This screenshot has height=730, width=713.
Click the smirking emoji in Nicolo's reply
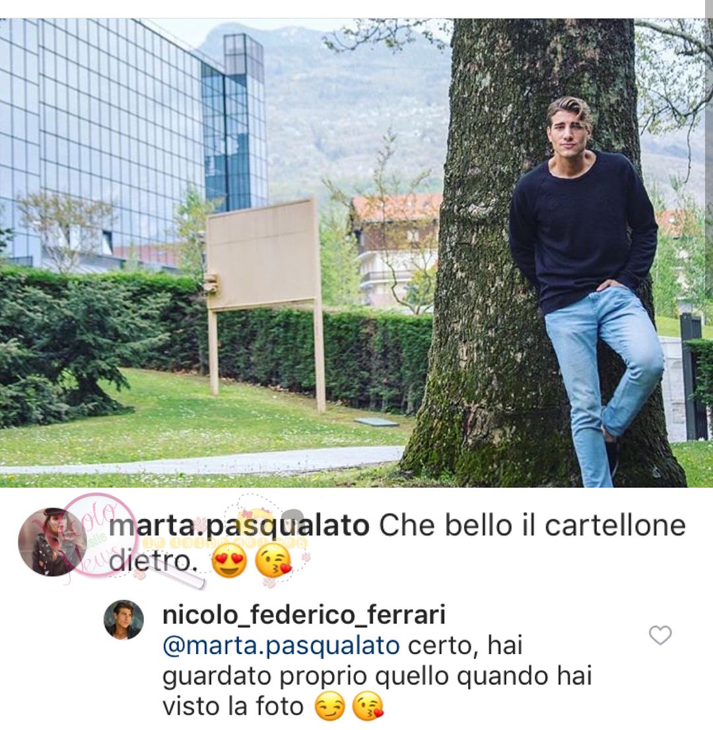point(329,707)
